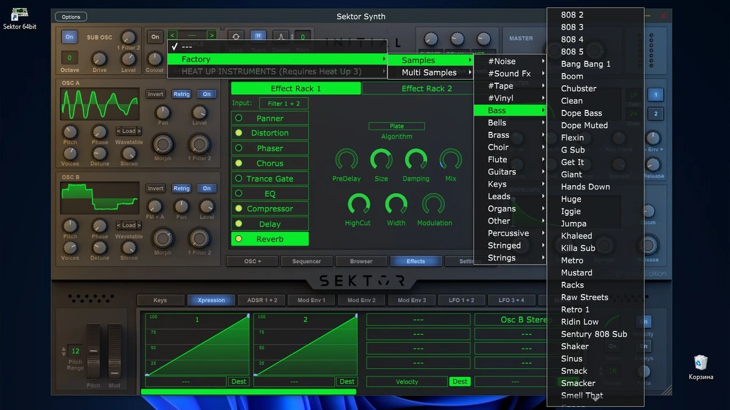Viewport: 730px width, 410px height.
Task: Open OSC A wavetable Load selector
Action: [x=129, y=131]
